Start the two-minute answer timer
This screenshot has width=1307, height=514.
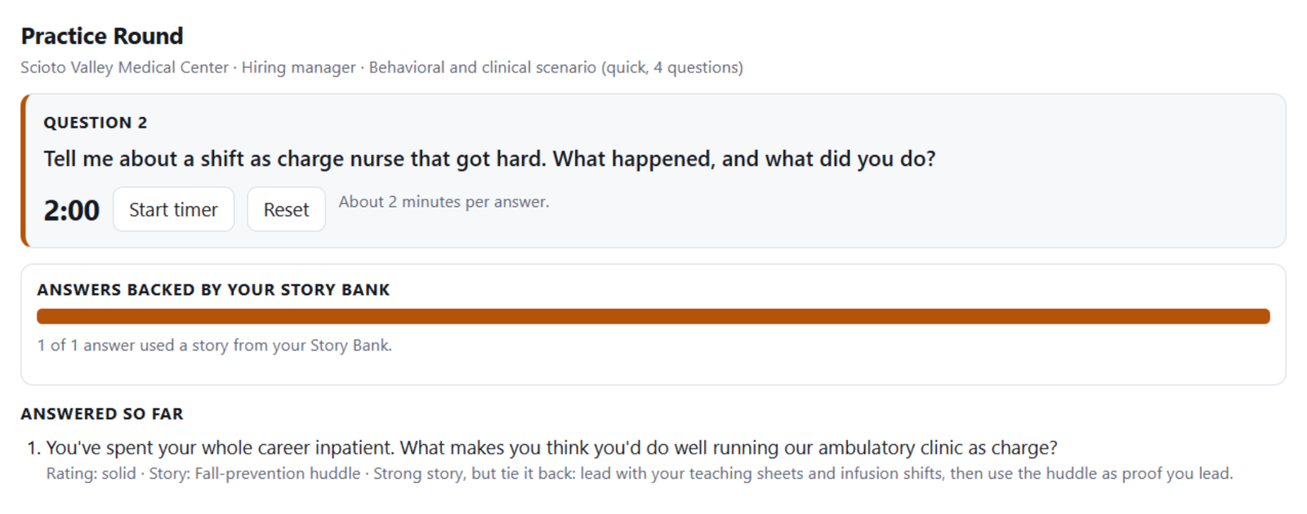tap(173, 209)
